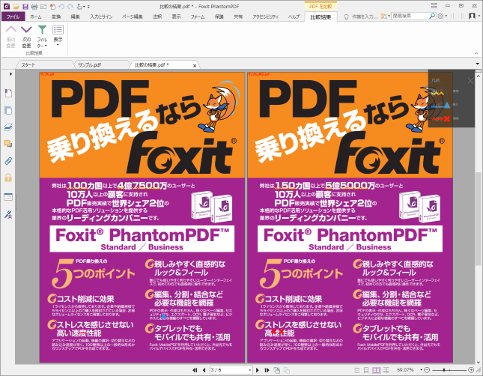Switch to the フォーム ribbon tab
The image size is (483, 376).
coord(198,16)
